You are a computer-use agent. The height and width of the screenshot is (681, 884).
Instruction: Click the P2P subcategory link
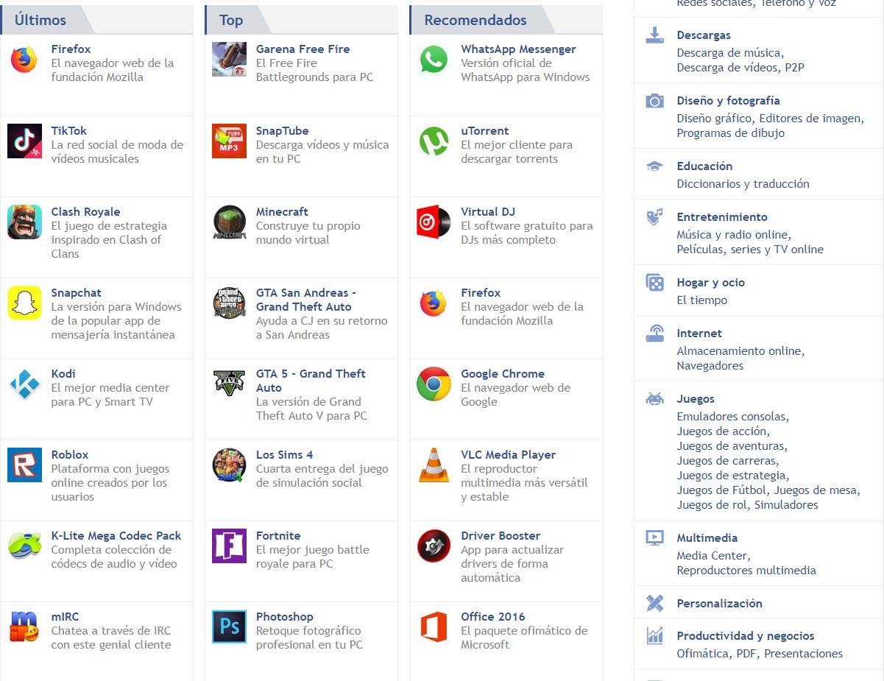pos(795,68)
